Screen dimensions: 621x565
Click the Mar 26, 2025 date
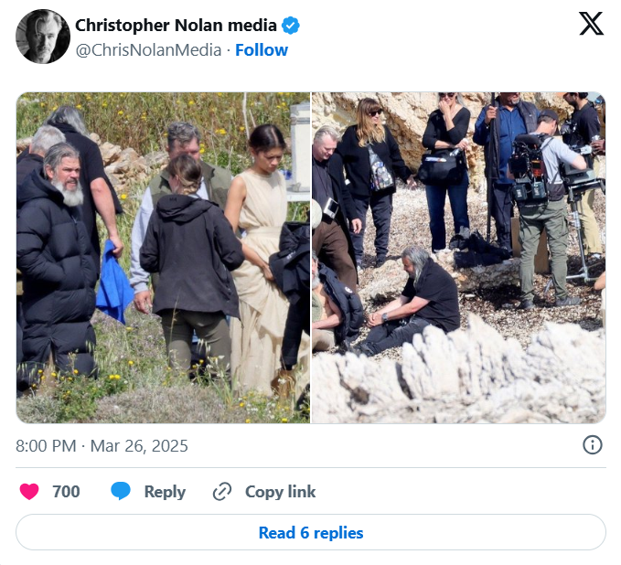click(x=139, y=446)
